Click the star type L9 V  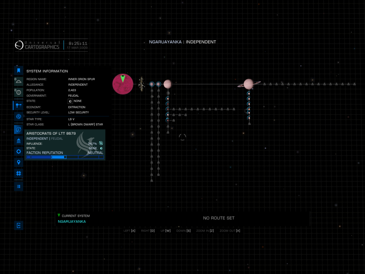[x=71, y=119]
